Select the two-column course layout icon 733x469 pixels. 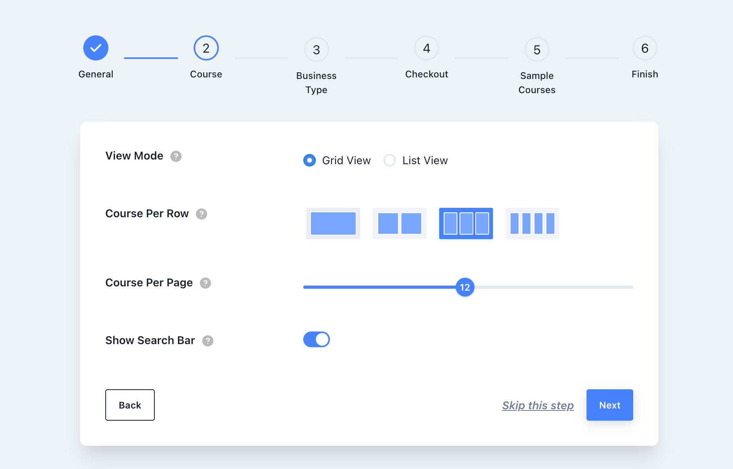point(399,224)
